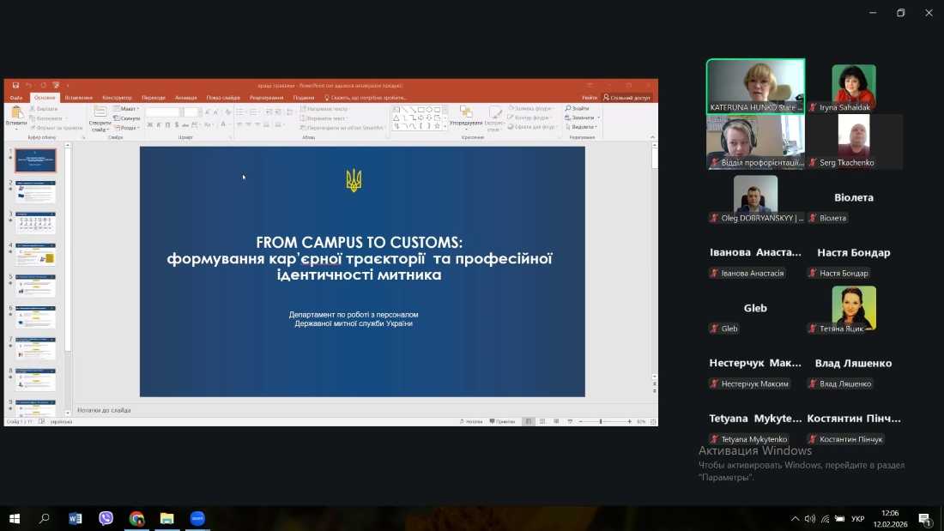Expand the Layout (Макет) dropdown

point(129,109)
